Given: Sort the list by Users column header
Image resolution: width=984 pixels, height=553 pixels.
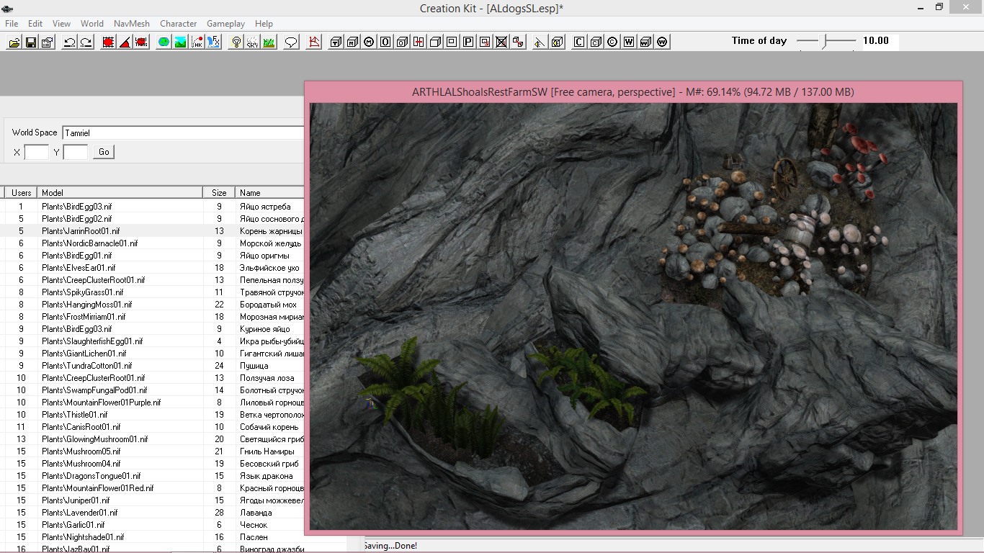Looking at the screenshot, I should 22,193.
